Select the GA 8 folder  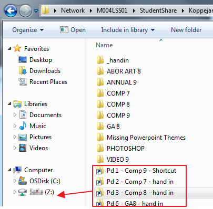click(x=113, y=127)
